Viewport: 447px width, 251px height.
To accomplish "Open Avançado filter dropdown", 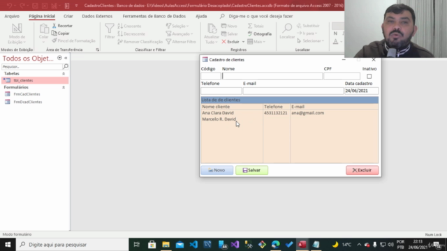I will pos(179,34).
